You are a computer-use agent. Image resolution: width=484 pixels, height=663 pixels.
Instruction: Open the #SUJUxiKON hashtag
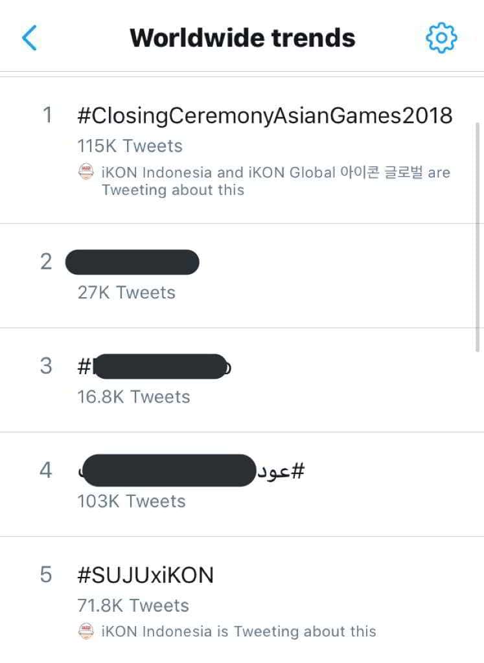[x=145, y=574]
